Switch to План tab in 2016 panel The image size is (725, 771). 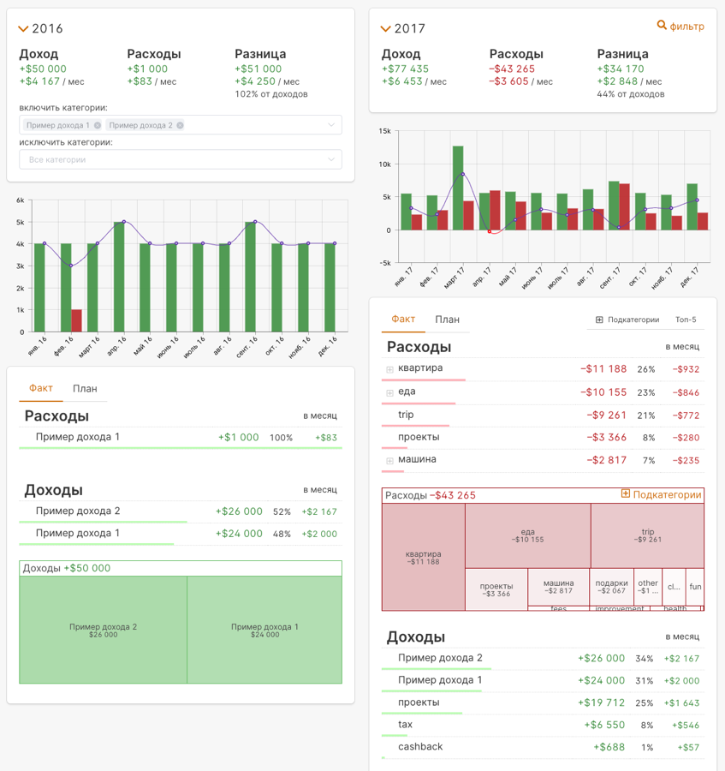coord(85,389)
